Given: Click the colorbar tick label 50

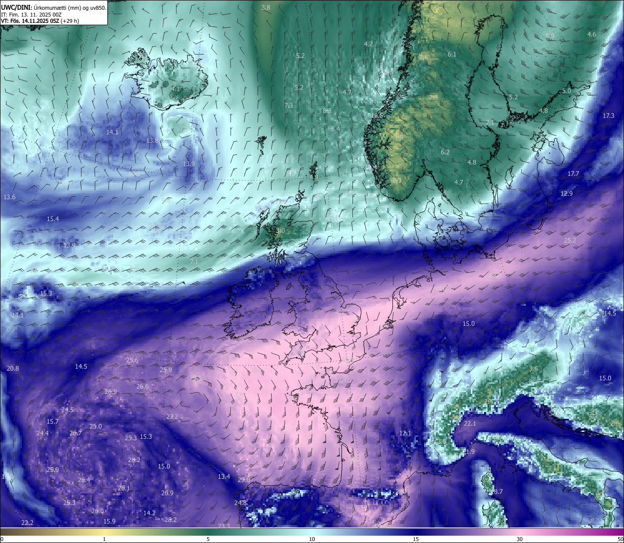Looking at the screenshot, I should tap(620, 539).
